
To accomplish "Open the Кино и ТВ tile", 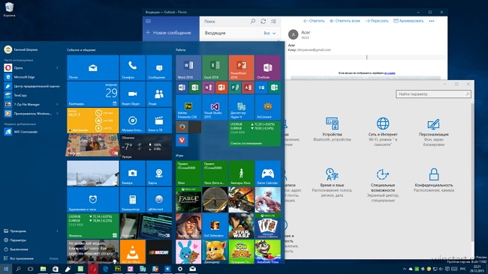I will point(159,121).
